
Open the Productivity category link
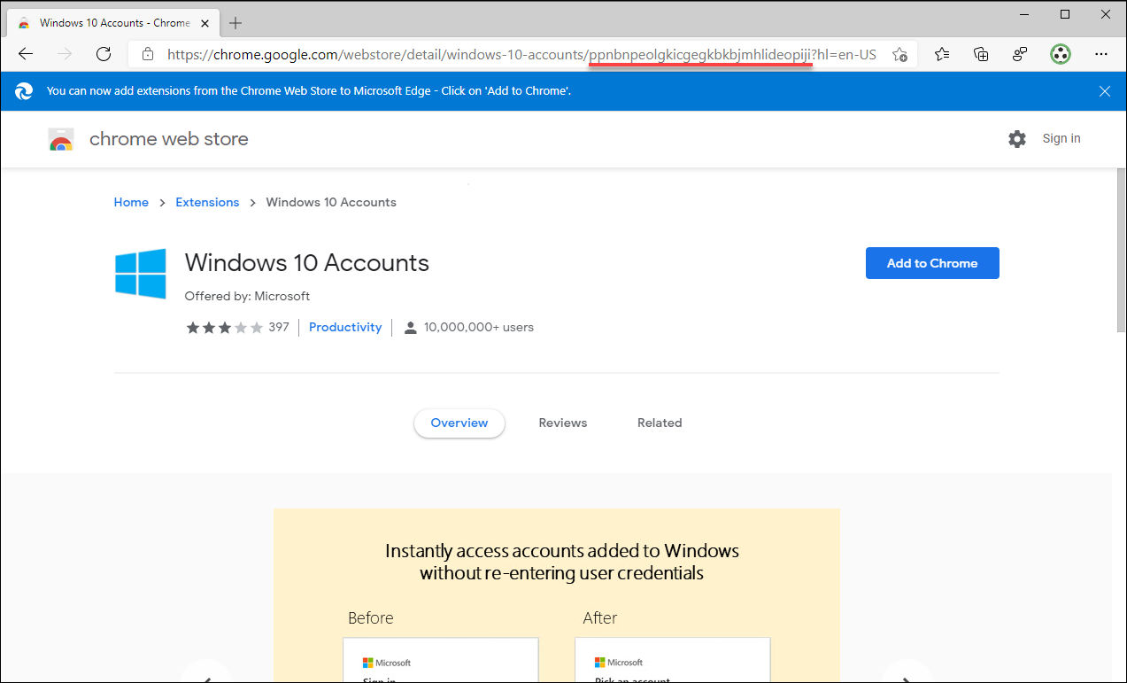click(345, 327)
